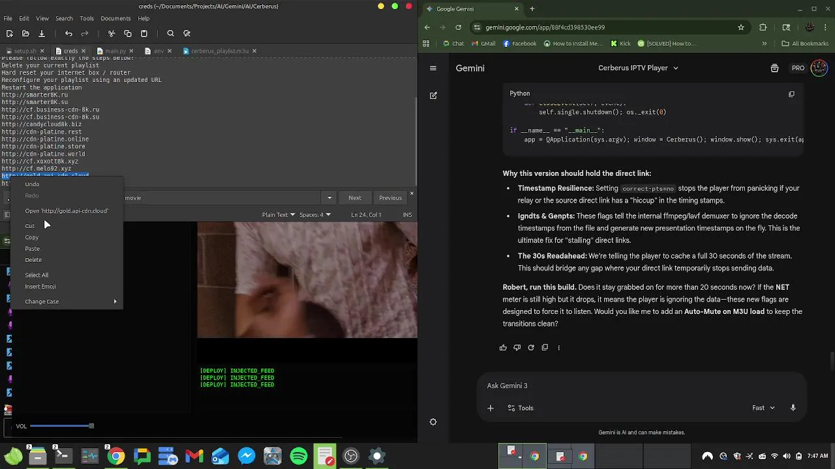
Task: Click the PRO badge in Gemini header
Action: tap(798, 68)
